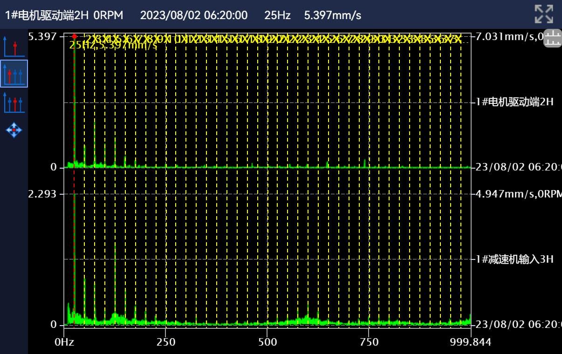Select the 1#减速机输入3H label beside lower spectrum

(x=514, y=259)
